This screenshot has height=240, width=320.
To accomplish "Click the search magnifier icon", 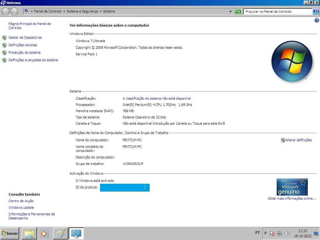I will click(x=316, y=12).
